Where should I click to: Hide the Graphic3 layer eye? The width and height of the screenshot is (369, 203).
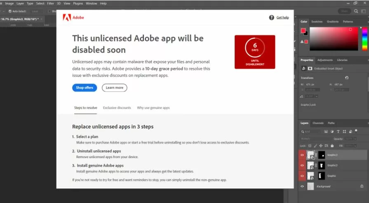click(x=302, y=155)
